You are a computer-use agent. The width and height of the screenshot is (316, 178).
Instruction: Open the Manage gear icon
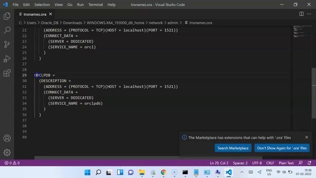pos(7,153)
